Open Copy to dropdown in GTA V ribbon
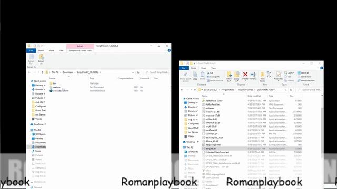 (x=236, y=77)
